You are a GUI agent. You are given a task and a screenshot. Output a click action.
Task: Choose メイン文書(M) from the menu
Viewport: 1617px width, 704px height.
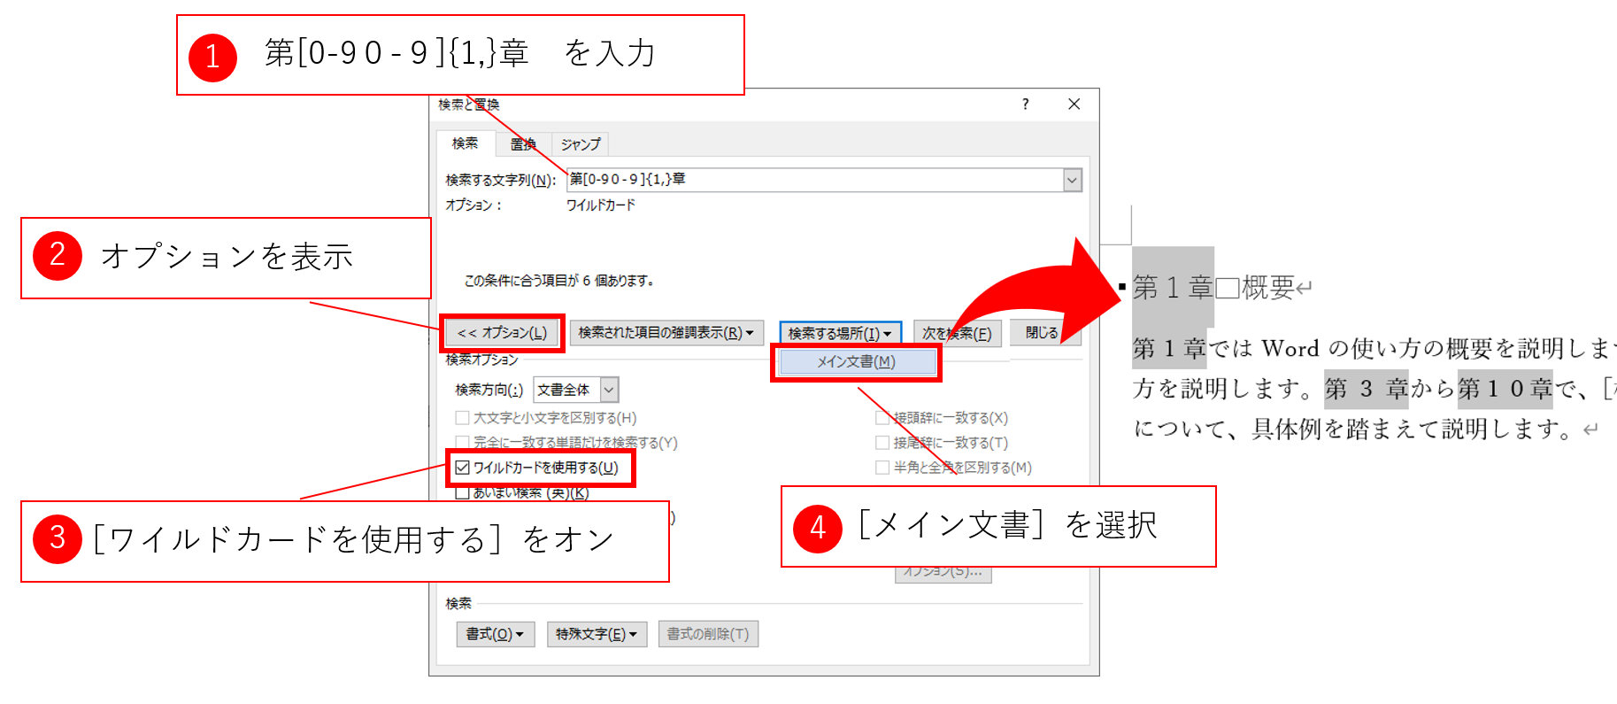856,362
